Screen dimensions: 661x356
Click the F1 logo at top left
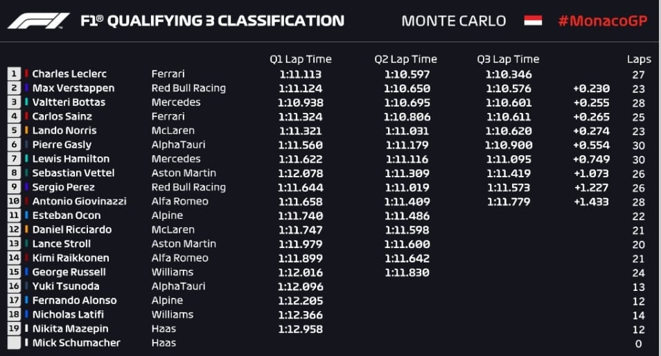[38, 21]
